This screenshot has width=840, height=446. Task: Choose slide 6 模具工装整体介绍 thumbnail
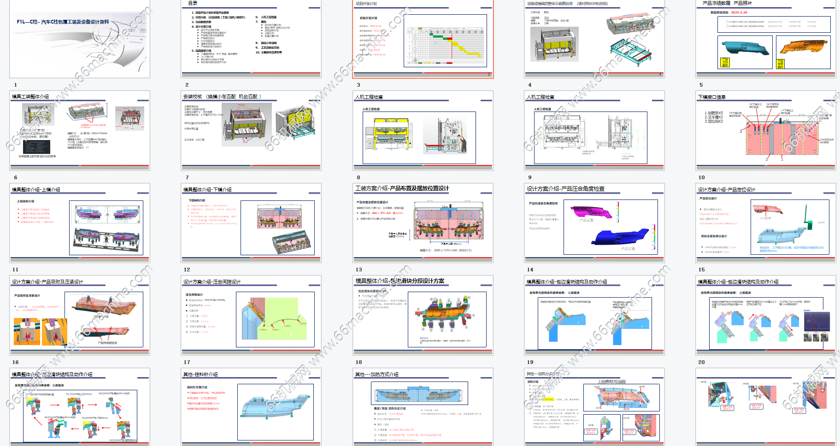(80, 130)
